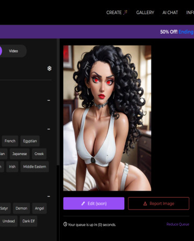Select the Undead tag
Image resolution: width=194 pixels, height=241 pixels.
8,221
